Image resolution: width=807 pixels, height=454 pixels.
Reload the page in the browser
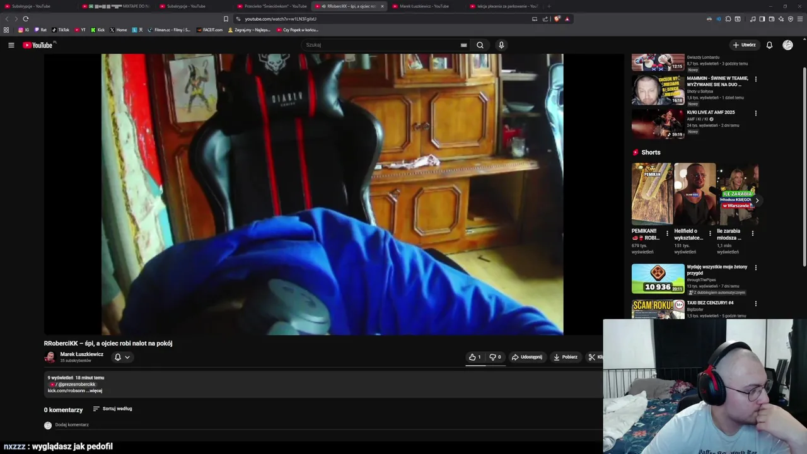coord(26,19)
